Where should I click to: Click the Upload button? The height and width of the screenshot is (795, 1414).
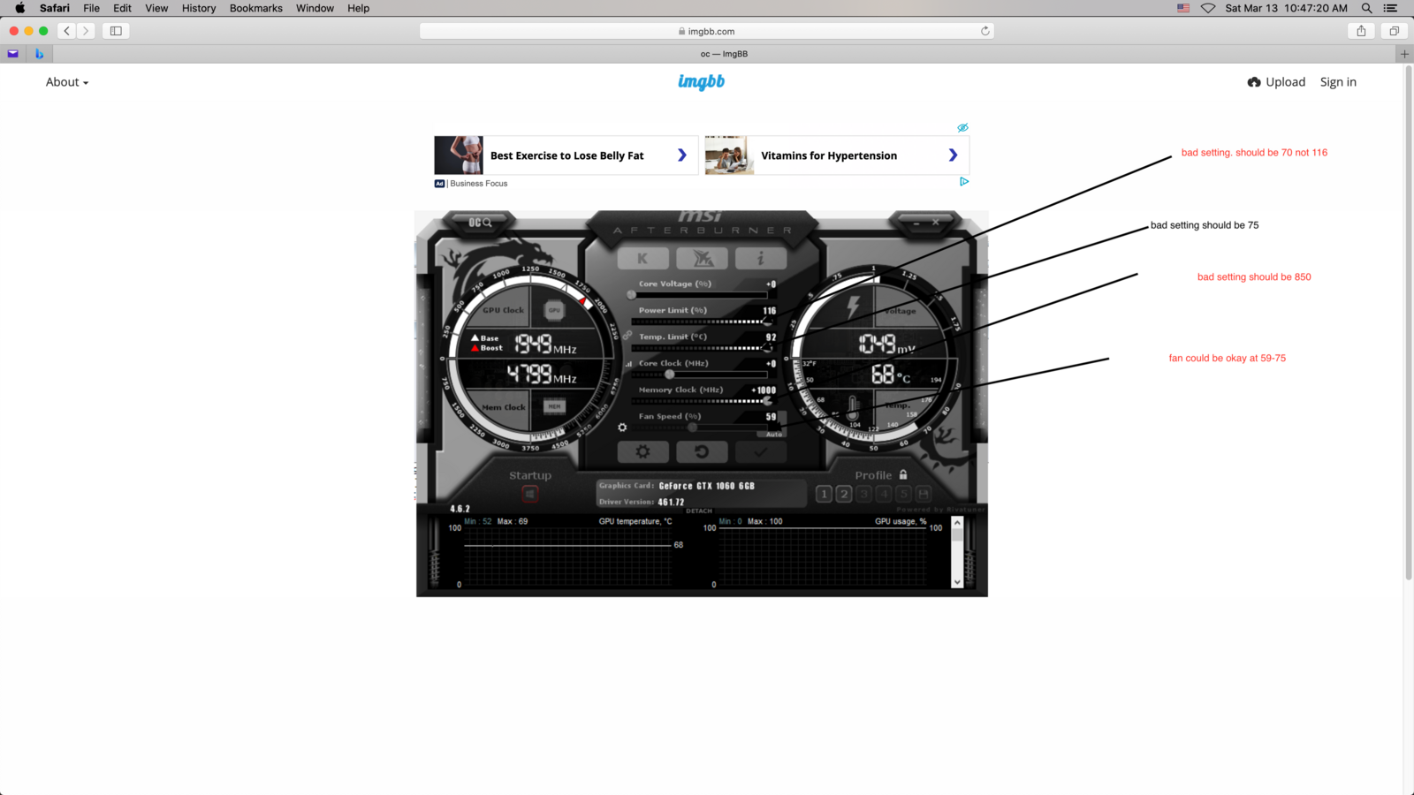pyautogui.click(x=1276, y=82)
